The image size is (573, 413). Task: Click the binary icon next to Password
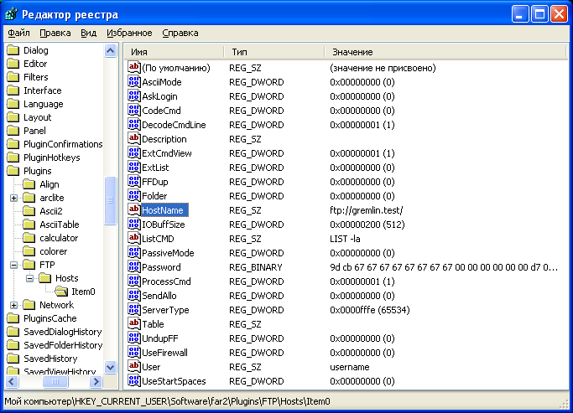(x=134, y=266)
